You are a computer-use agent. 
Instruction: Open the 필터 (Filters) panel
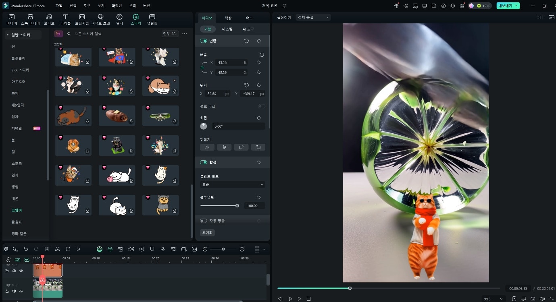tap(119, 19)
